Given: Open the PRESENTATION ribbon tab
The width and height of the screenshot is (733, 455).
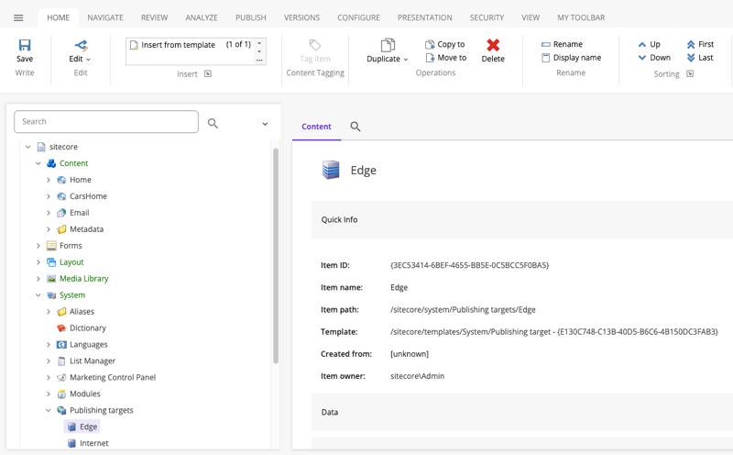Looking at the screenshot, I should coord(425,17).
